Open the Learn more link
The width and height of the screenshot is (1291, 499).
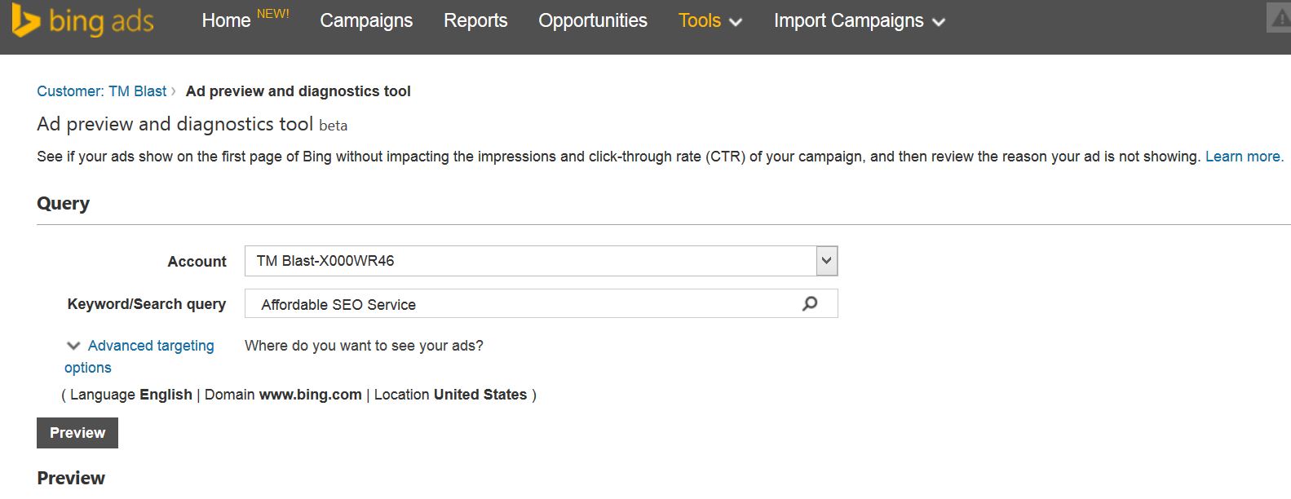pos(1244,157)
